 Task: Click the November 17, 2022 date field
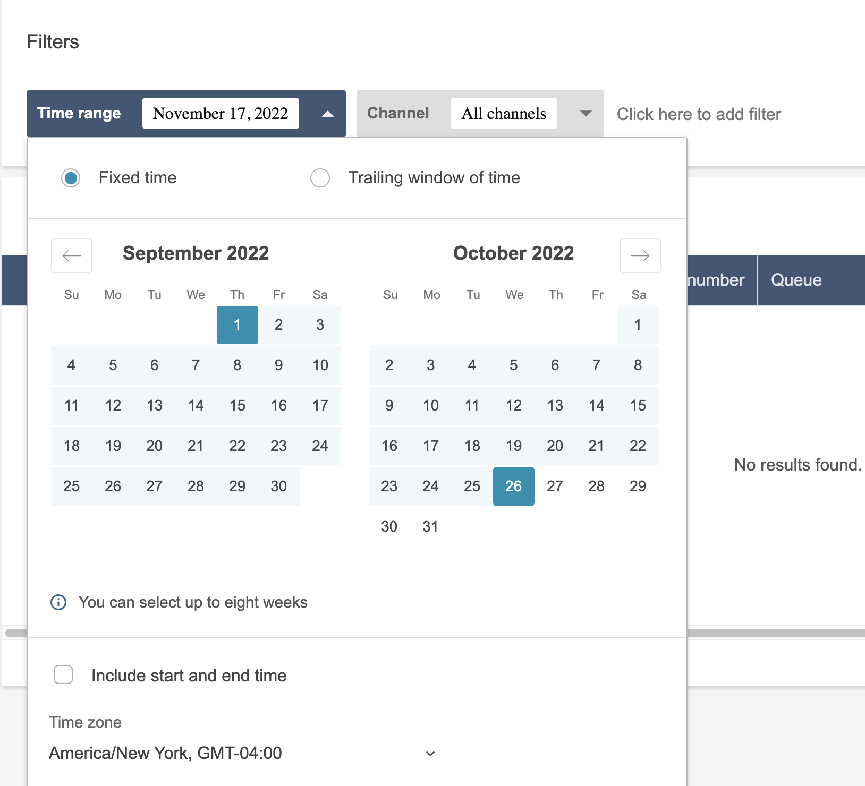(221, 114)
